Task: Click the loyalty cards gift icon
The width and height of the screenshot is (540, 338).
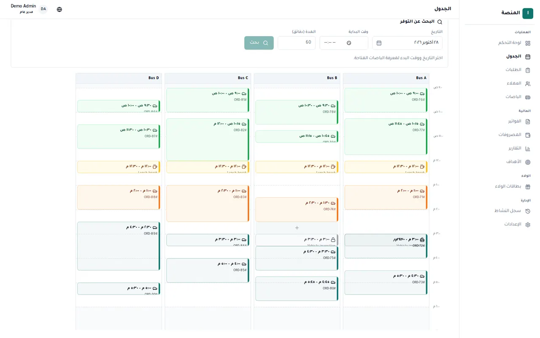Action: (x=528, y=187)
